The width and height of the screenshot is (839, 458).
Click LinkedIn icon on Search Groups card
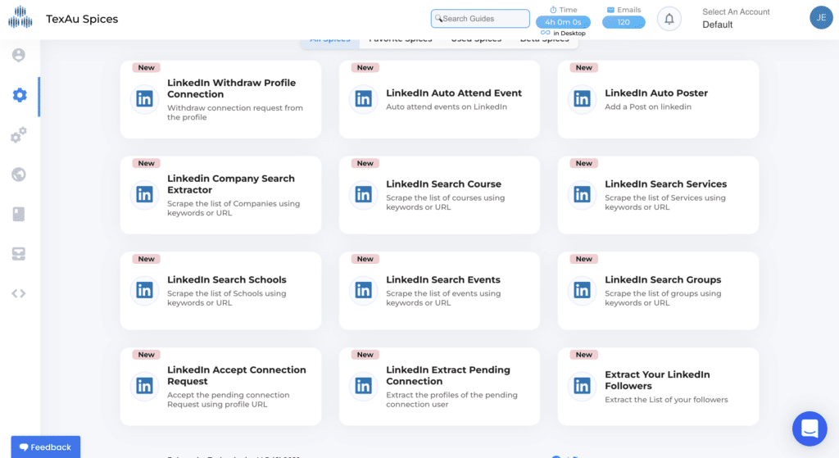pos(583,291)
